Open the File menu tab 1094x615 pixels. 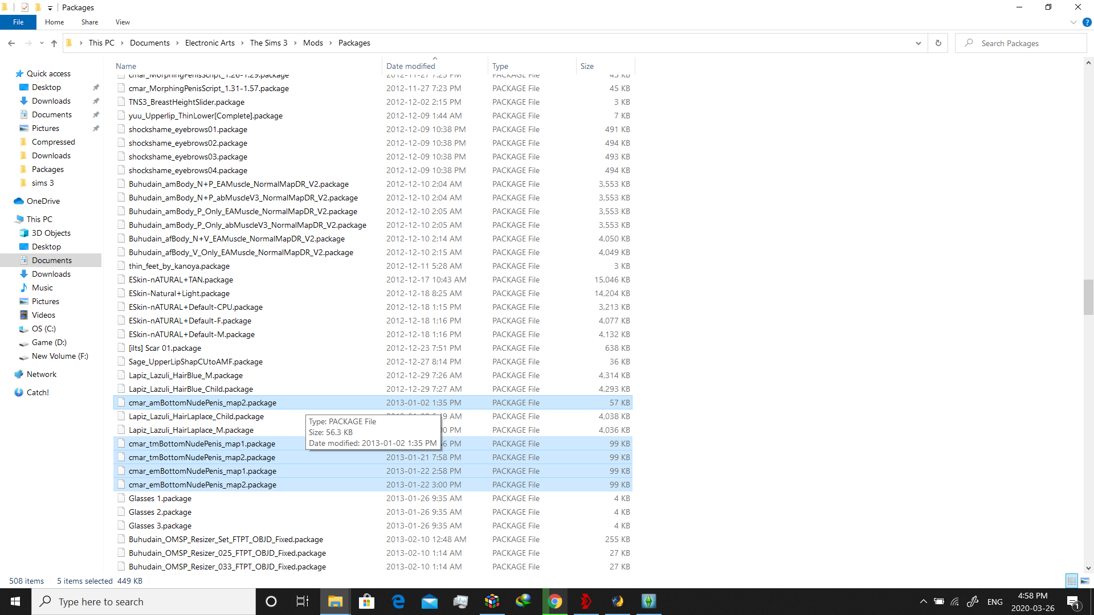(x=18, y=22)
